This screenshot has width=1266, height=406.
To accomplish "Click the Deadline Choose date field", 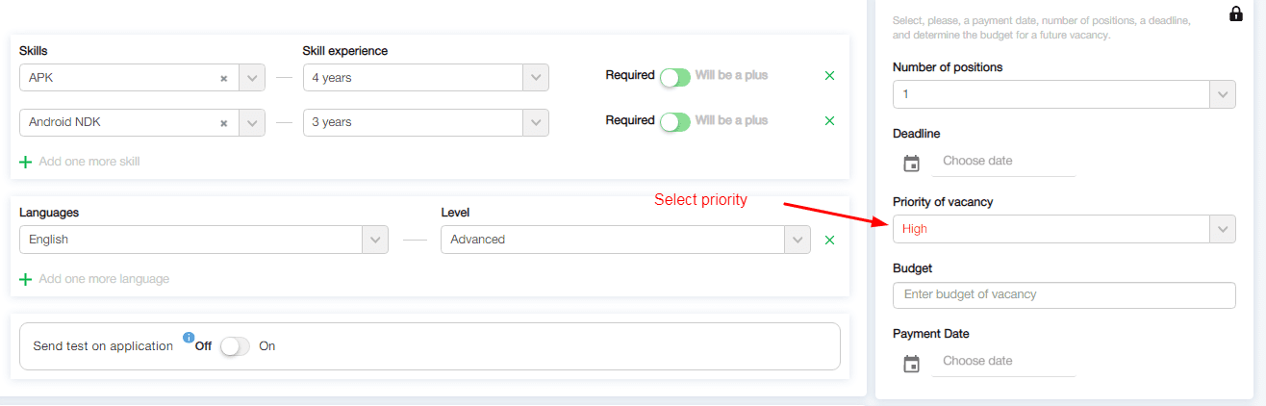I will click(1002, 161).
